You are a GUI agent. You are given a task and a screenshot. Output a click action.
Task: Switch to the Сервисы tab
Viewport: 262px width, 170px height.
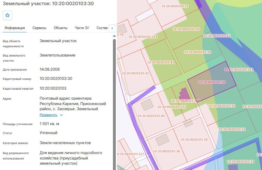point(39,28)
